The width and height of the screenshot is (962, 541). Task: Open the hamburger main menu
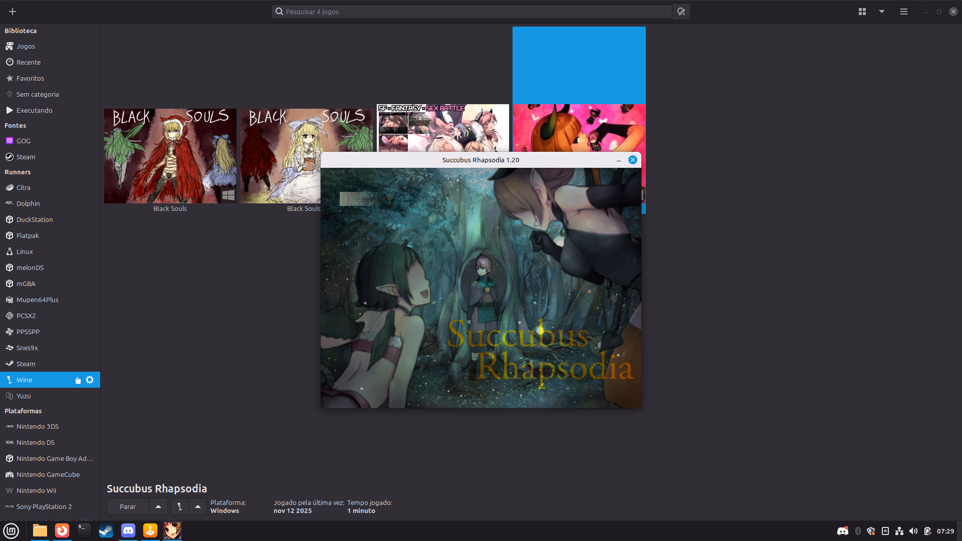903,12
